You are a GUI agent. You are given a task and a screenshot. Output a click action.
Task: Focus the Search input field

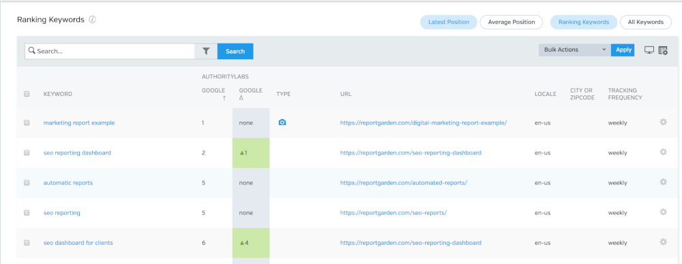point(110,51)
